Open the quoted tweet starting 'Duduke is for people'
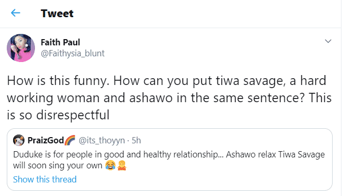 169,160
